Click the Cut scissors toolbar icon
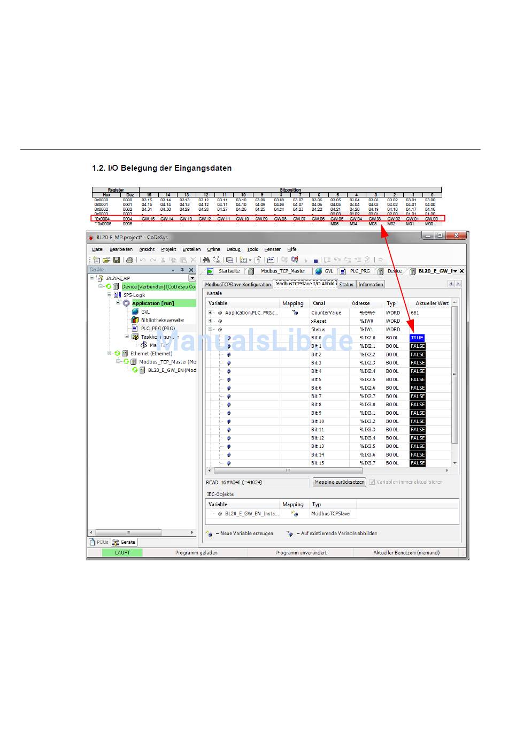 (x=163, y=260)
